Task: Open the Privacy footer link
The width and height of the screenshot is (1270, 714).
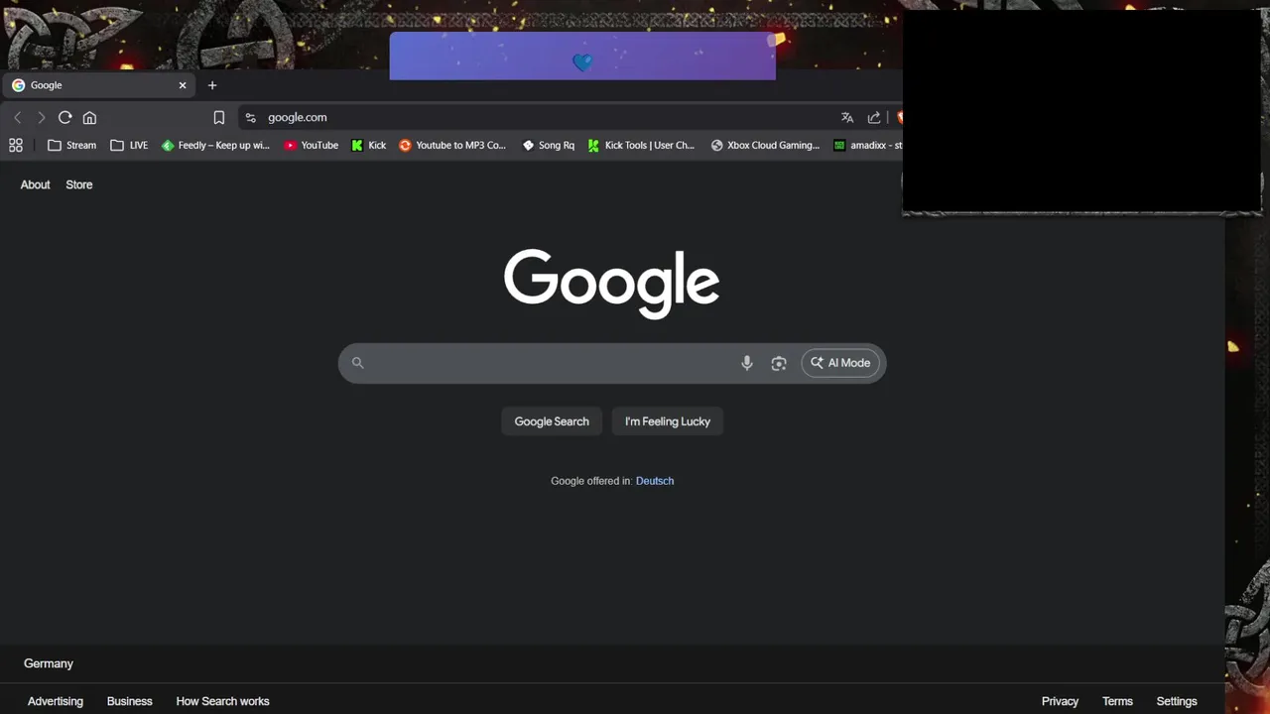Action: (1060, 701)
